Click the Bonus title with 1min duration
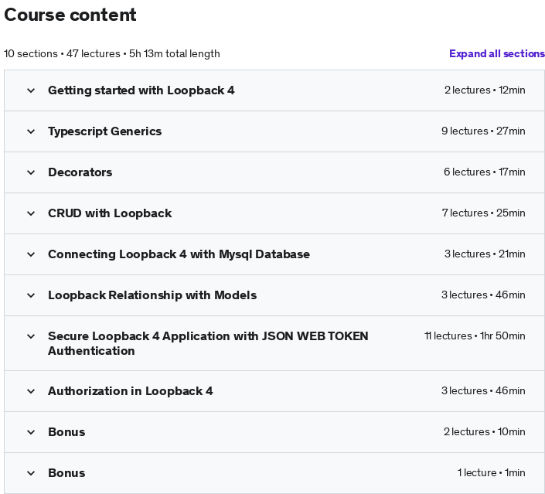 (66, 473)
